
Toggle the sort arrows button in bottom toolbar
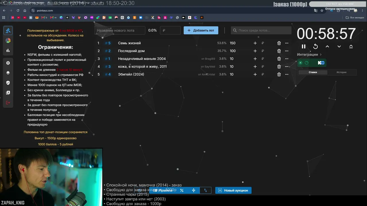205,190
